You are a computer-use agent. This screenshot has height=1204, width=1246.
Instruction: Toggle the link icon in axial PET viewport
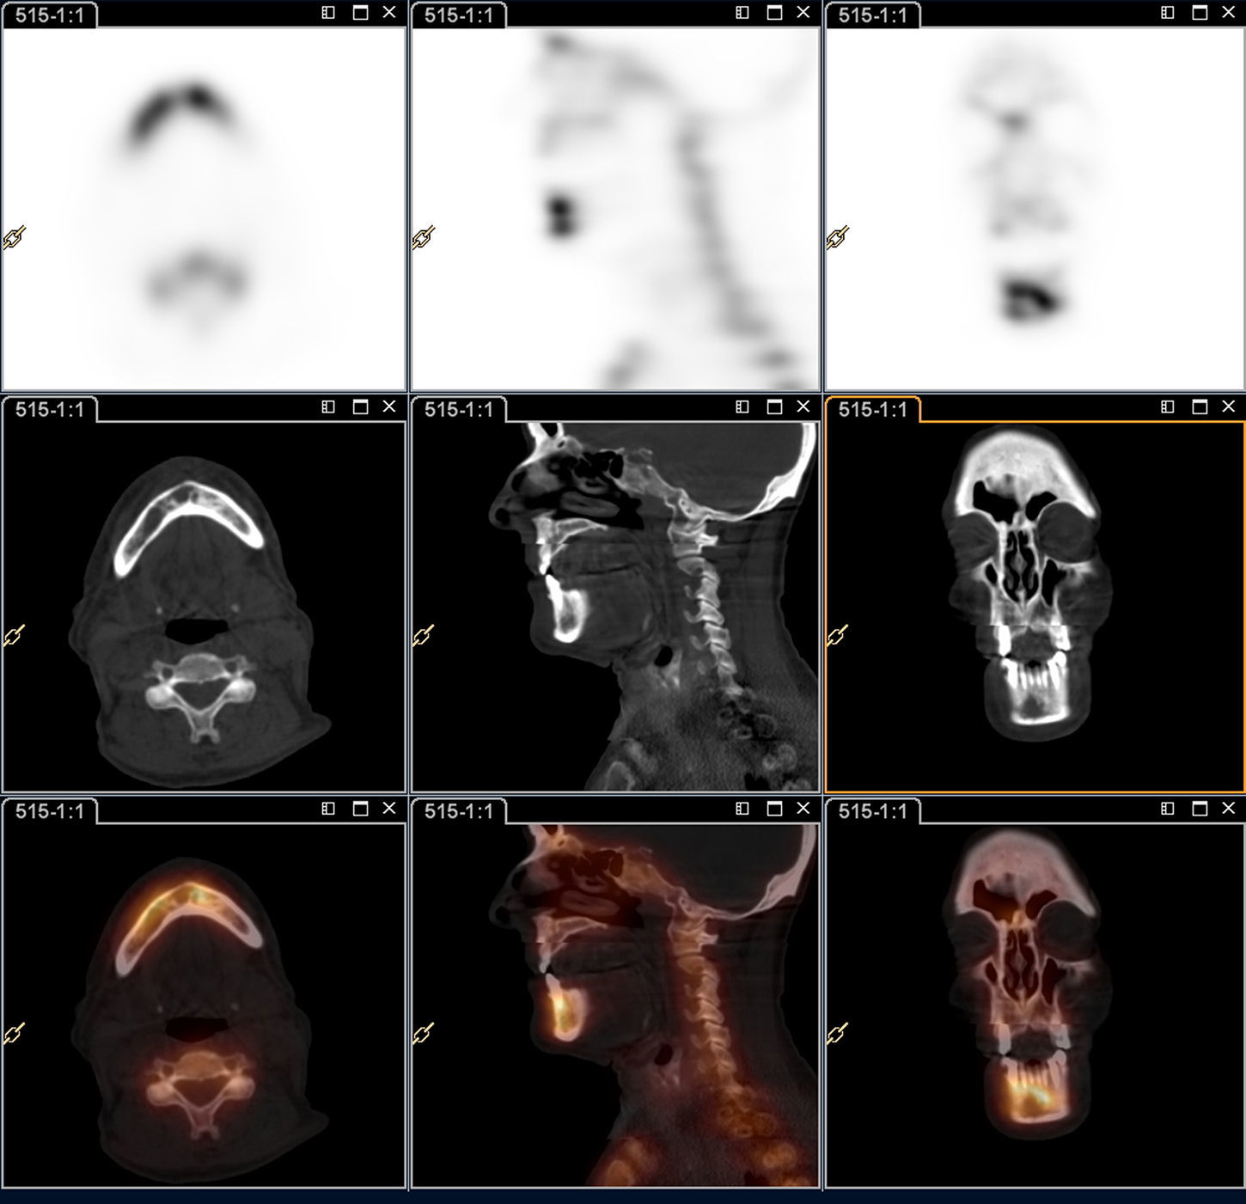[15, 238]
